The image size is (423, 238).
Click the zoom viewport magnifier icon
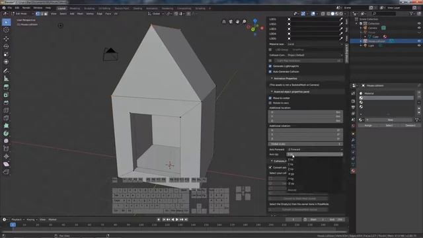tap(244, 22)
